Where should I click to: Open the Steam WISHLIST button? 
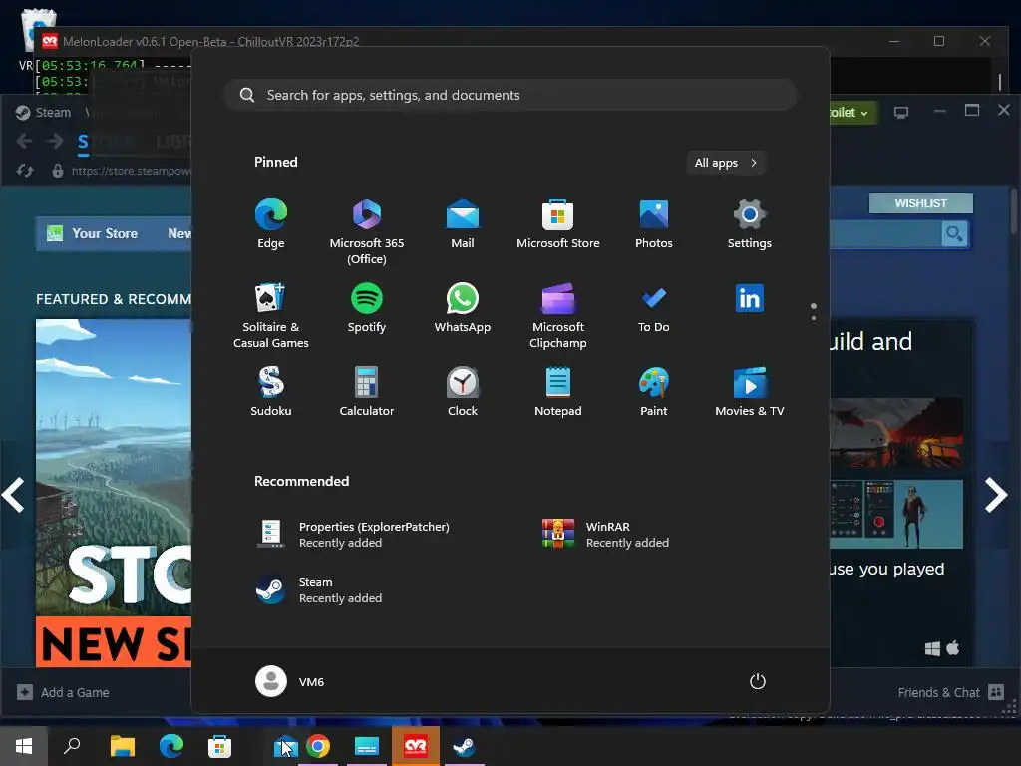(920, 203)
